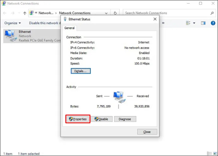The image size is (218, 156).
Task: Click the Search Network Connections field
Action: (x=169, y=13)
